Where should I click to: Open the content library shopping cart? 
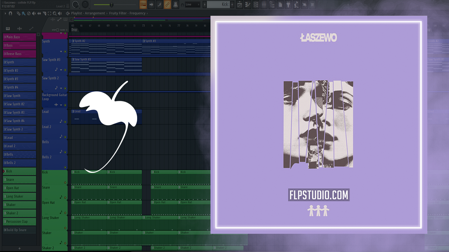311,5
